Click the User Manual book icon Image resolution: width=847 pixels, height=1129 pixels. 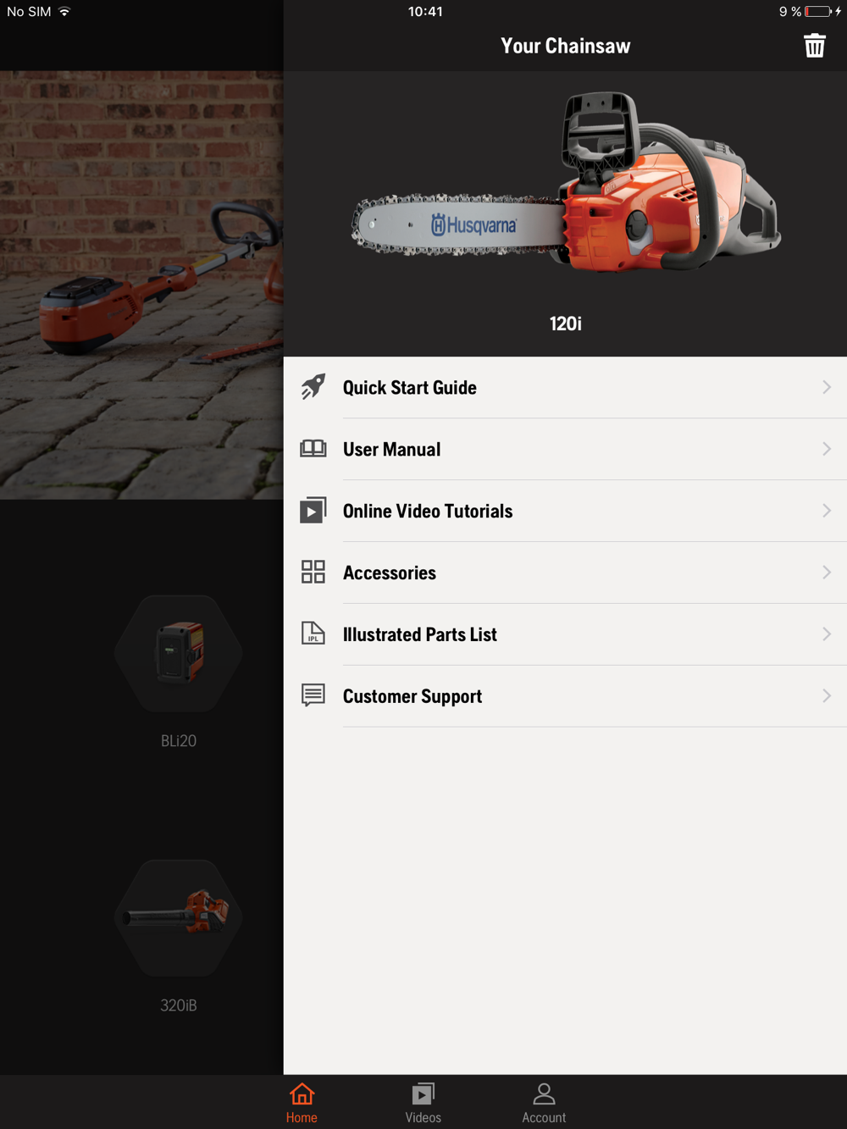pos(313,449)
